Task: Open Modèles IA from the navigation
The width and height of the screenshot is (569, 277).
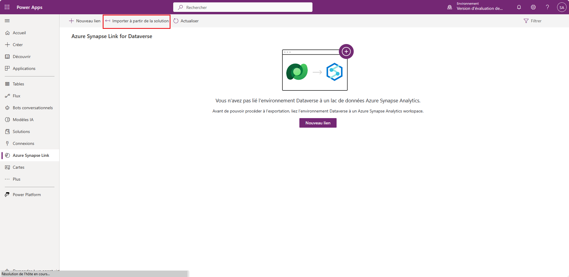Action: point(23,120)
